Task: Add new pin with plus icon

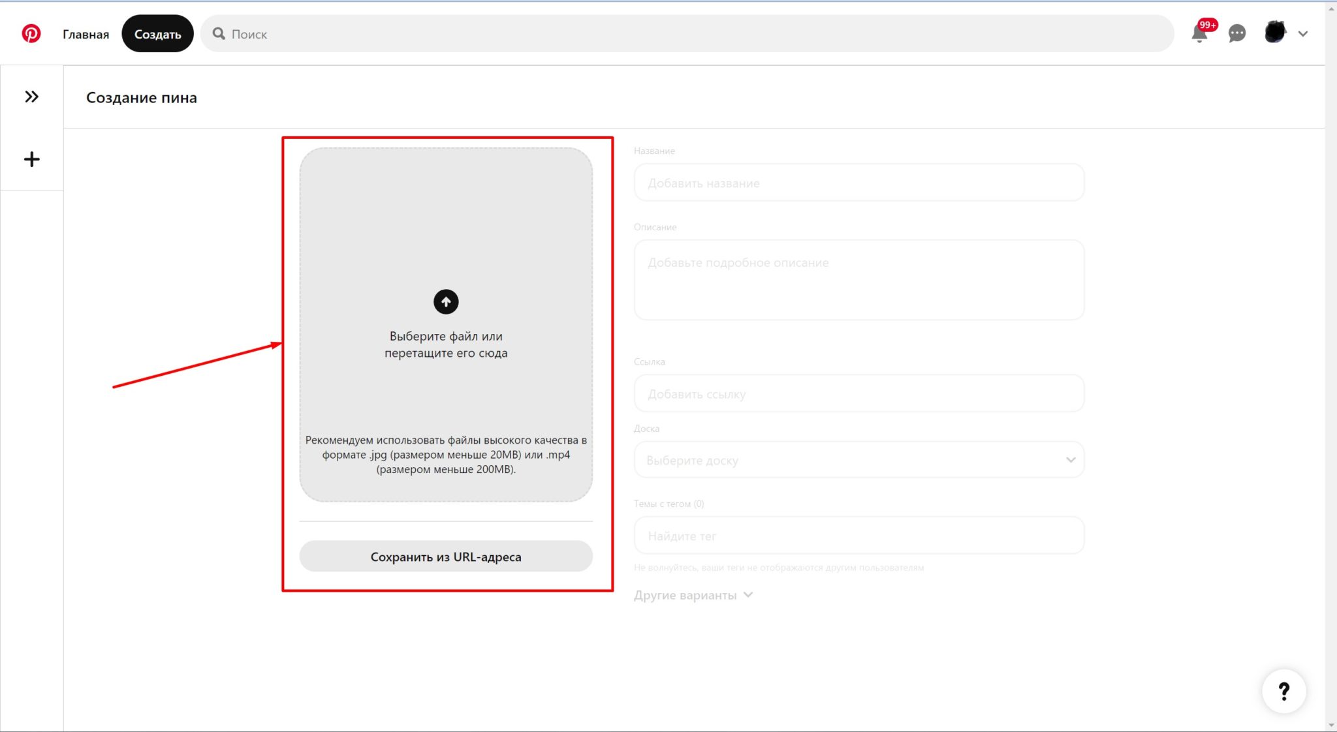Action: (x=31, y=159)
